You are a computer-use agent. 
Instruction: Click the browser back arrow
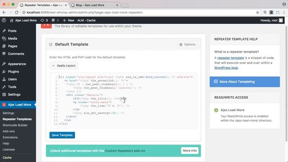click(4, 13)
